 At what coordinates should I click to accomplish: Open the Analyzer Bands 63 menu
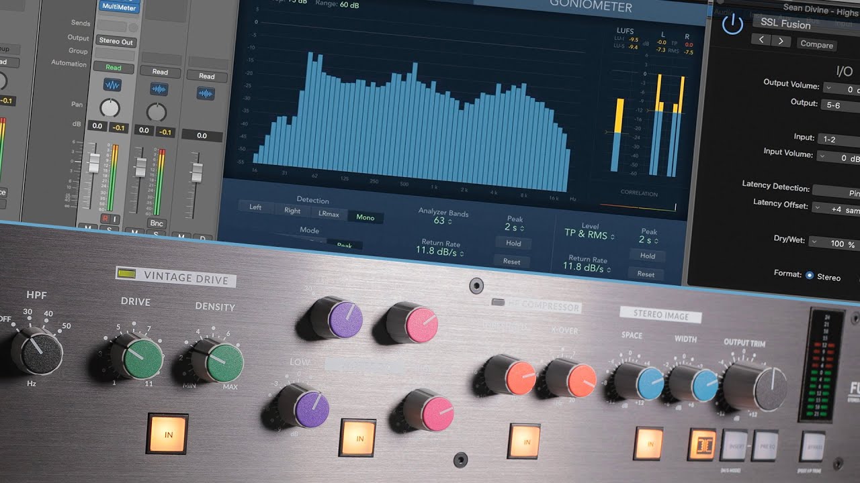coord(442,220)
